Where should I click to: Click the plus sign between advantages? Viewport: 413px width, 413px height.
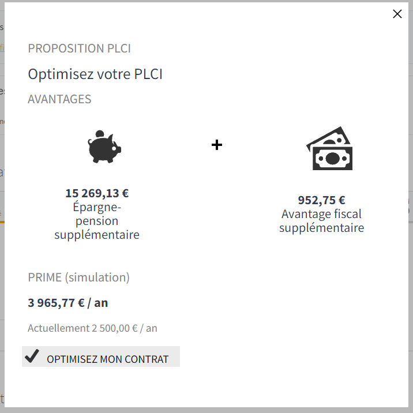pyautogui.click(x=216, y=145)
